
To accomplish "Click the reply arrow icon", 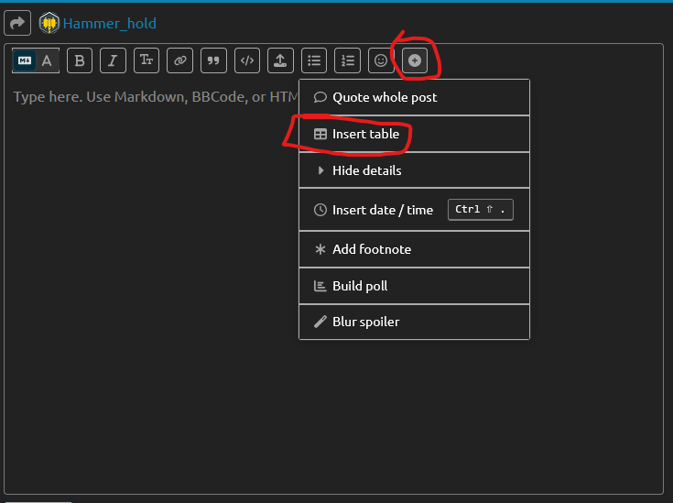I will coord(17,23).
